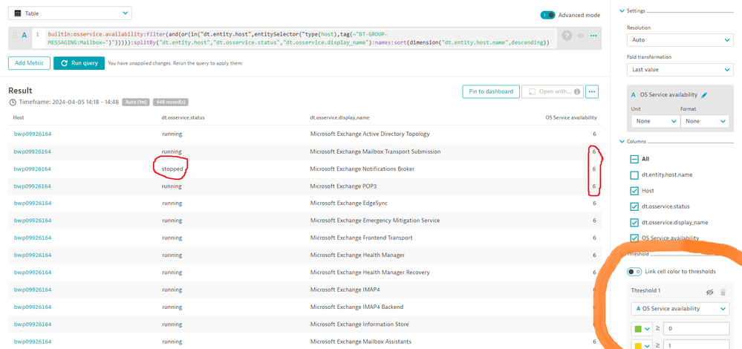Sort by the OS Service availability column header
Image resolution: width=742 pixels, height=349 pixels.
click(570, 118)
